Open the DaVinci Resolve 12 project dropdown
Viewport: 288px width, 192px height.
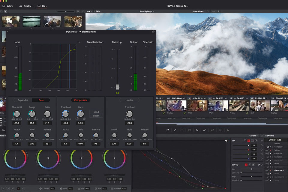(x=178, y=6)
